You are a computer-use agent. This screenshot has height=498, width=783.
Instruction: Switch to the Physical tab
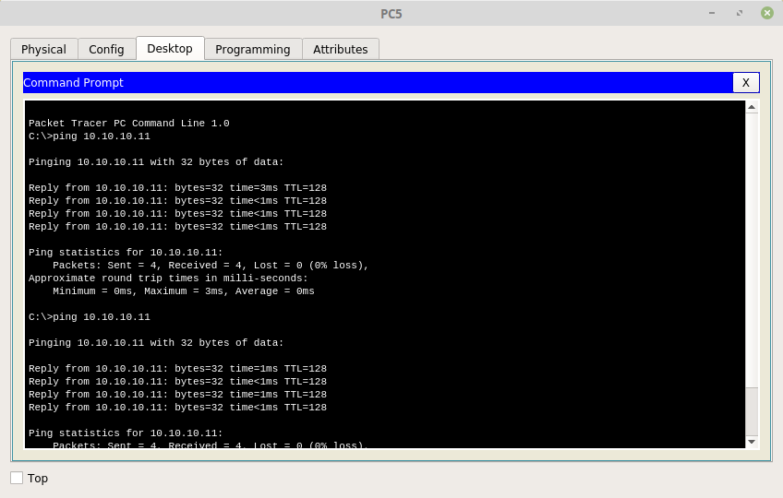(44, 50)
